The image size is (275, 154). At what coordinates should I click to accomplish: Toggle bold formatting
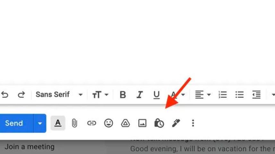[123, 95]
